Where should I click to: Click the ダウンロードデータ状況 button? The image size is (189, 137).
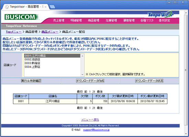click(x=149, y=80)
